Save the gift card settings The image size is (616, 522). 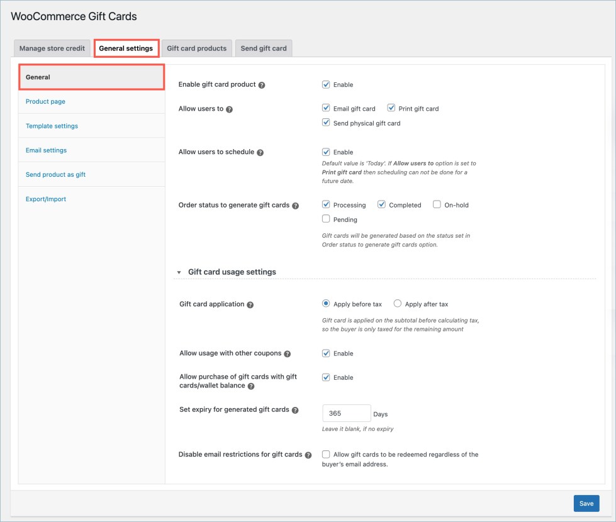click(x=586, y=504)
